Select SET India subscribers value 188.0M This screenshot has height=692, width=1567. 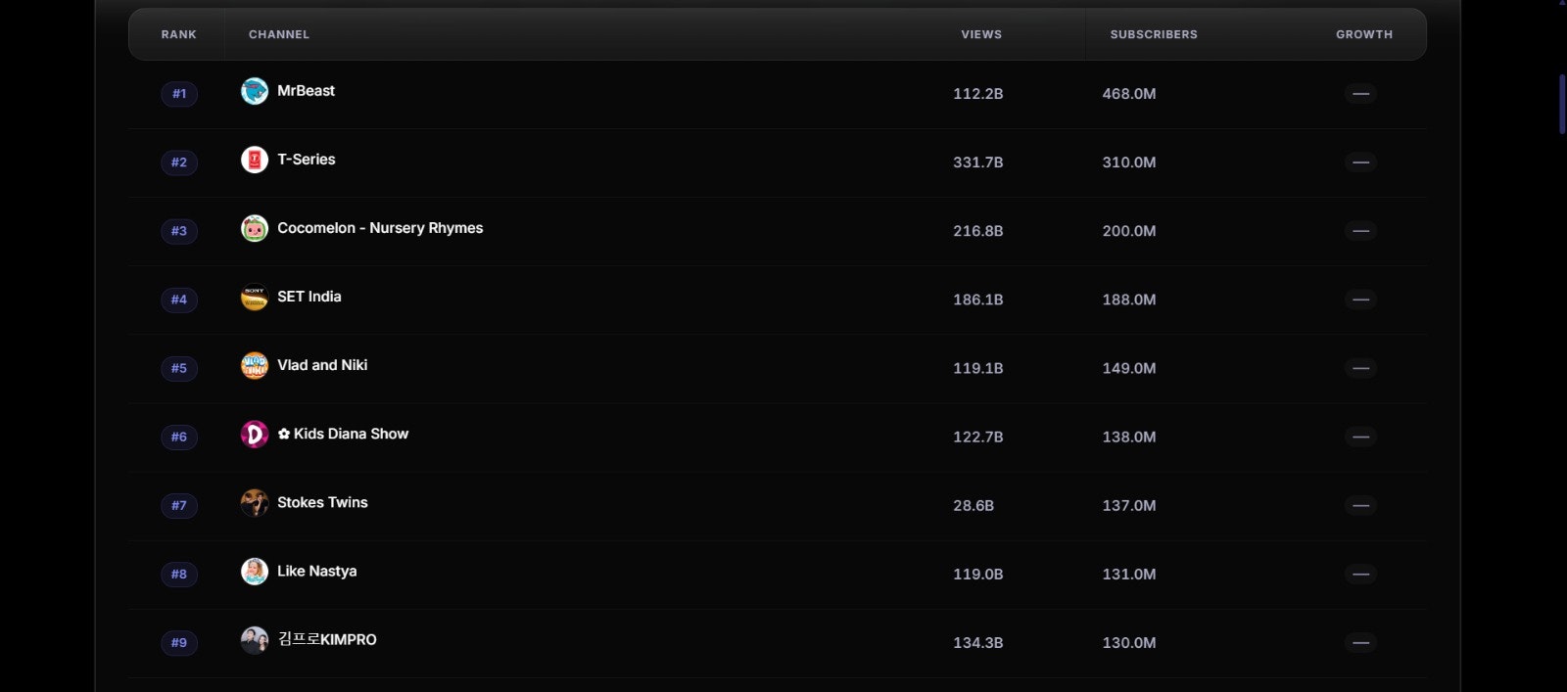1129,300
